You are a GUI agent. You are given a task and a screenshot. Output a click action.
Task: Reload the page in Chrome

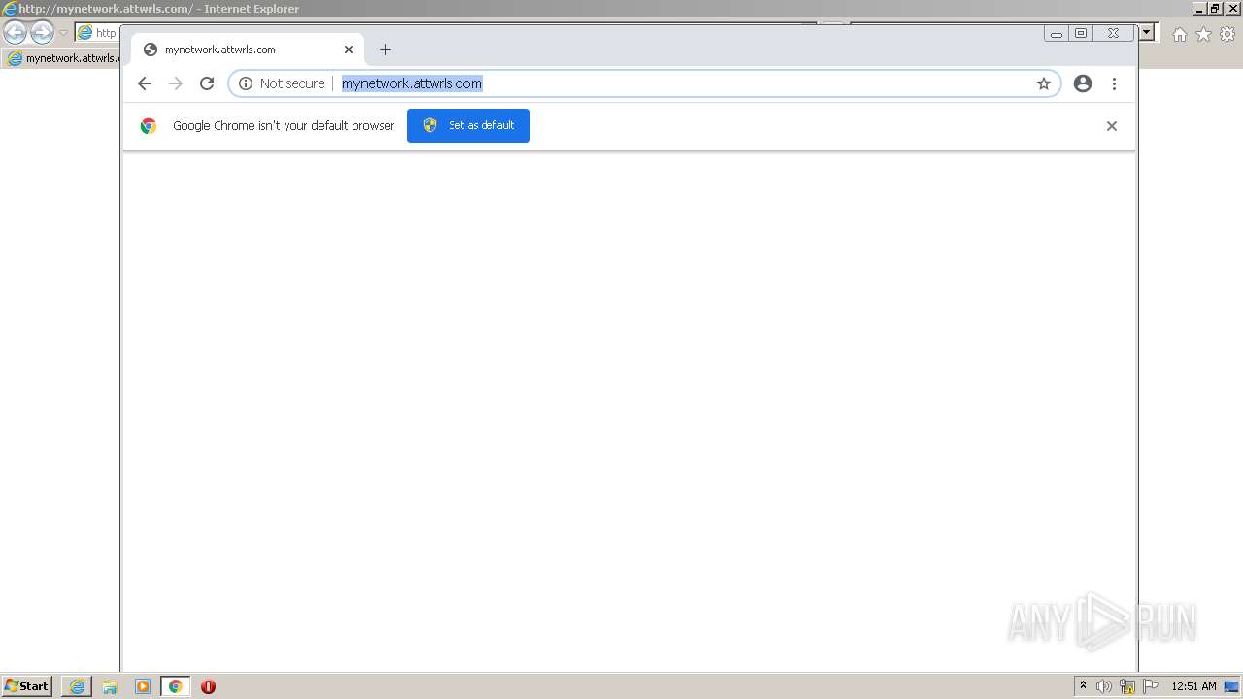207,83
